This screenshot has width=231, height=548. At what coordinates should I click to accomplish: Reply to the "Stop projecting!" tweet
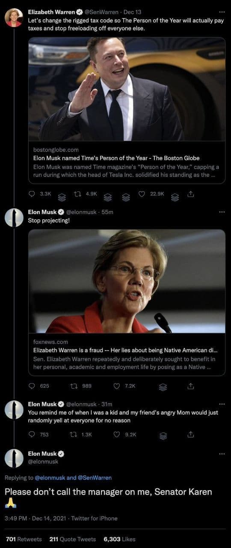[x=32, y=386]
